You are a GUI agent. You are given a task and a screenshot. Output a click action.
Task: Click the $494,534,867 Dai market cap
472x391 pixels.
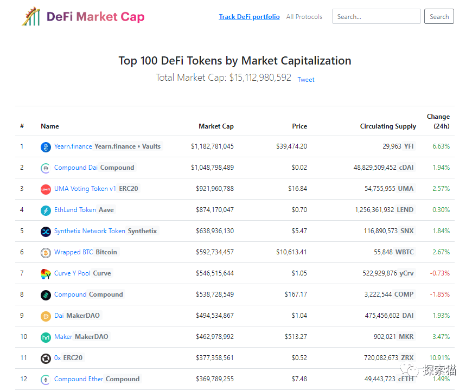[215, 316]
